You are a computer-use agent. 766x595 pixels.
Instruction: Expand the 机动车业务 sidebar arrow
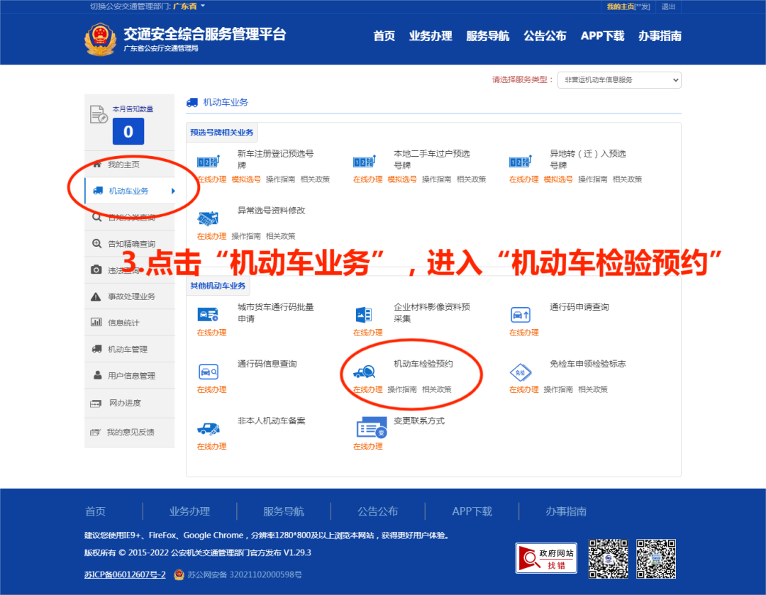pos(173,191)
